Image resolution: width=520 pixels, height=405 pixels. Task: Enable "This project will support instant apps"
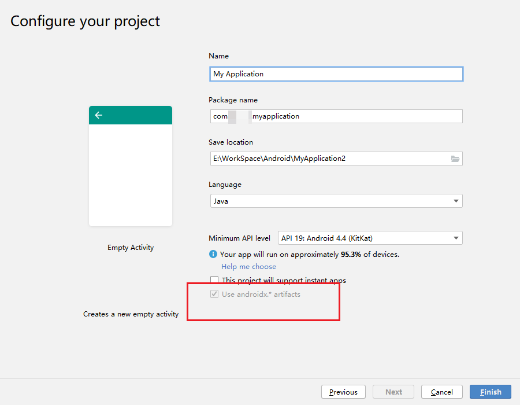214,279
